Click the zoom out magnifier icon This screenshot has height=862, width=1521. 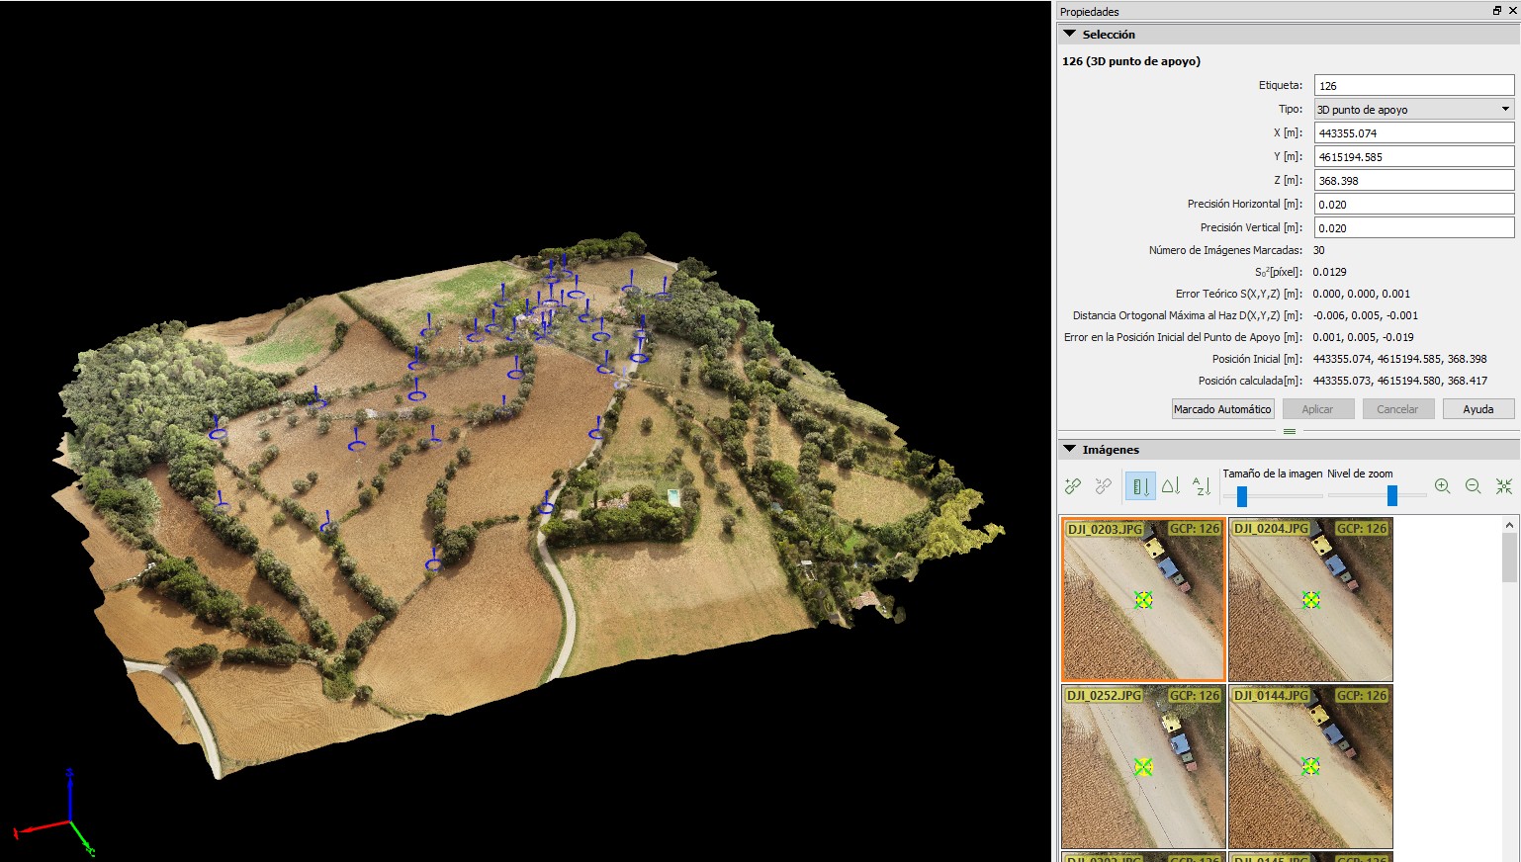pos(1474,486)
